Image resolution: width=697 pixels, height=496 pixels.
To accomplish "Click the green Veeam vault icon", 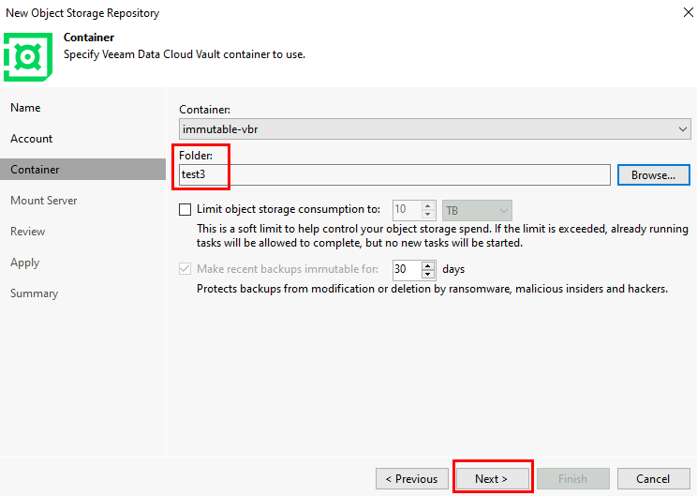I will click(x=28, y=57).
